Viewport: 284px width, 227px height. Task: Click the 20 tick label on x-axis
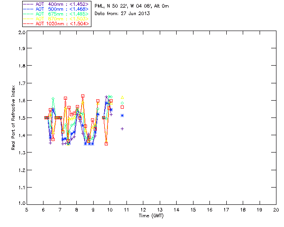[276, 210]
